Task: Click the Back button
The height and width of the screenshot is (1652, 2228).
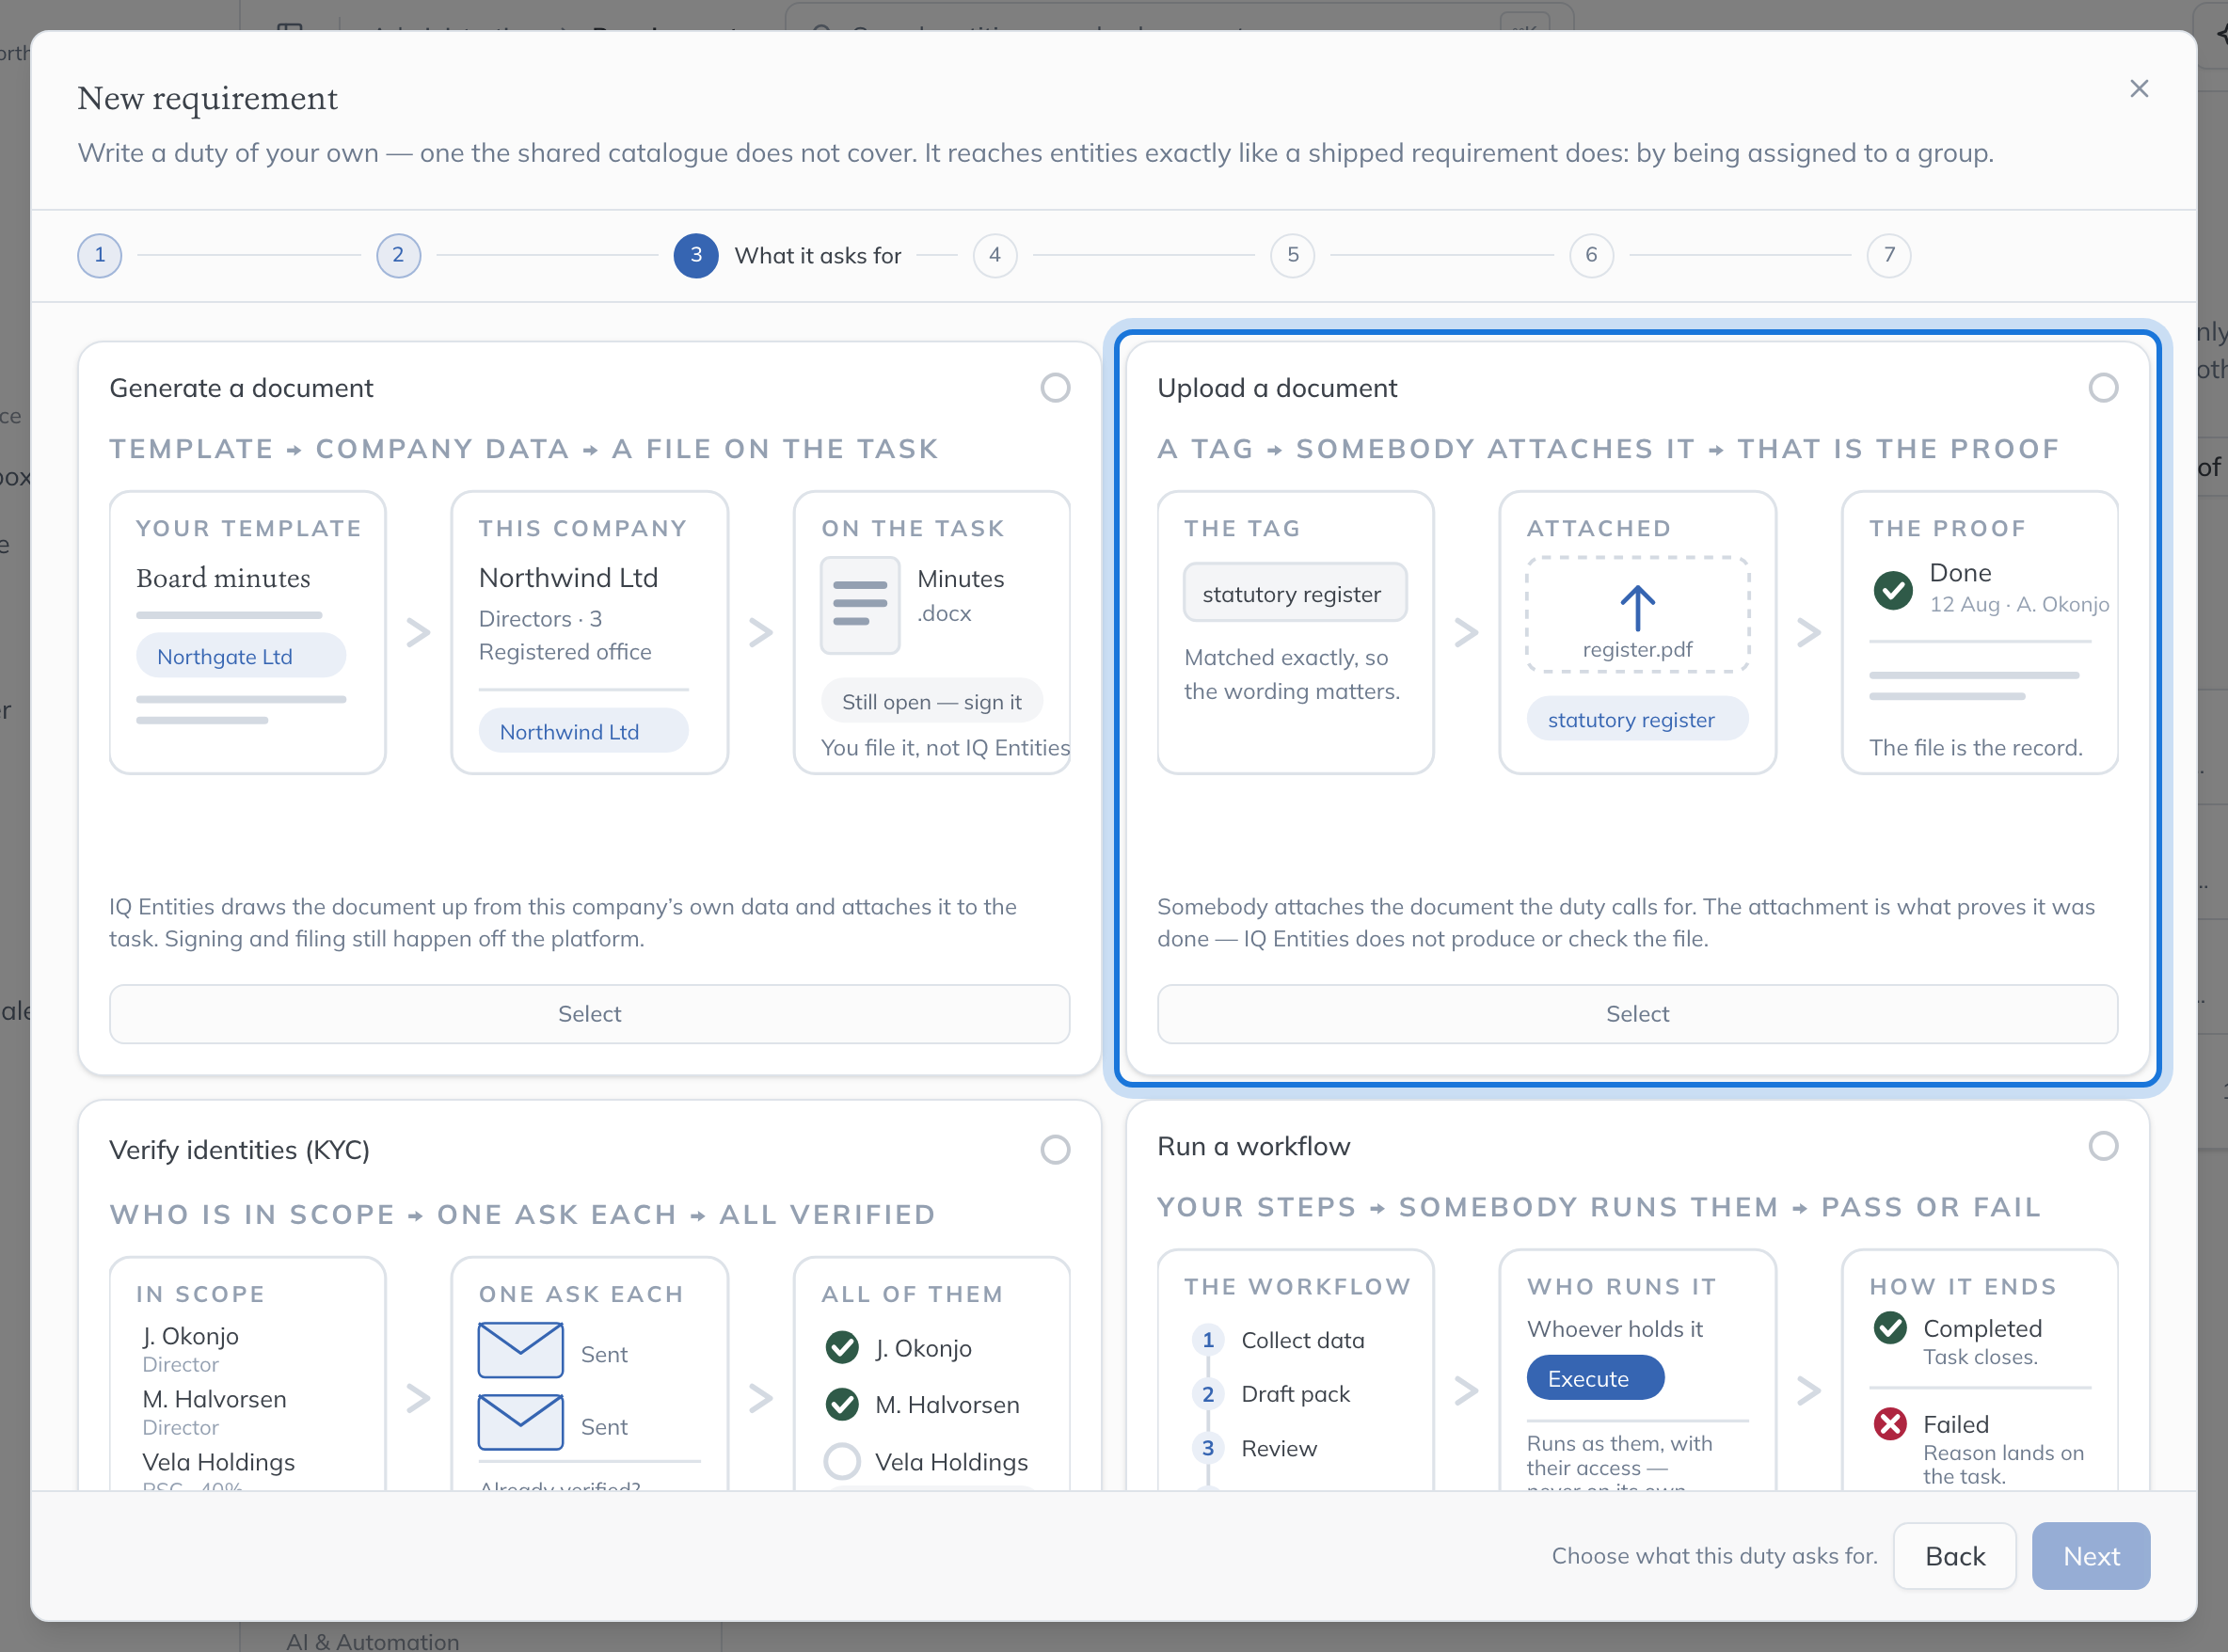Action: (x=1955, y=1556)
